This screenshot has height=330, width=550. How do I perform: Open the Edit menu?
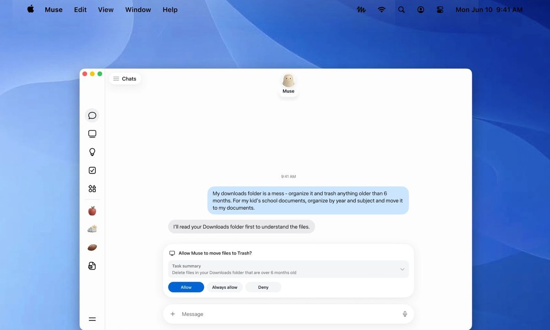tap(80, 10)
